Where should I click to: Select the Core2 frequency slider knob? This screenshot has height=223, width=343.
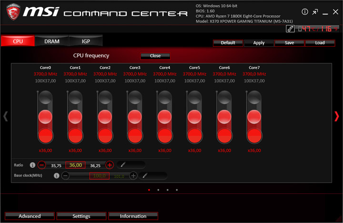105,117
